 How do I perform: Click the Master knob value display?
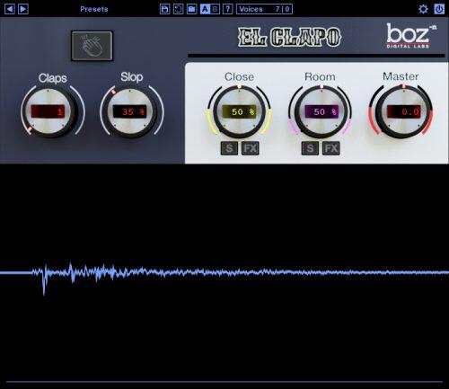point(404,111)
